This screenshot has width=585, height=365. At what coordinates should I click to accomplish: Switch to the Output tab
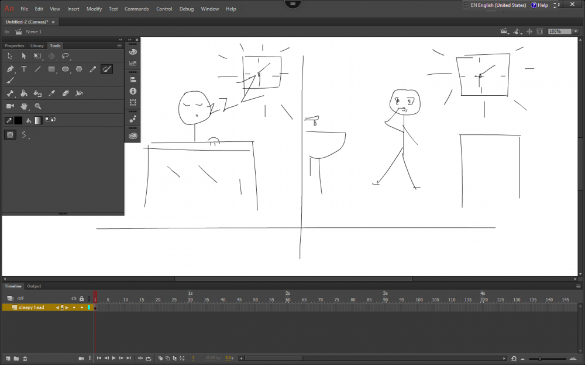pos(34,286)
